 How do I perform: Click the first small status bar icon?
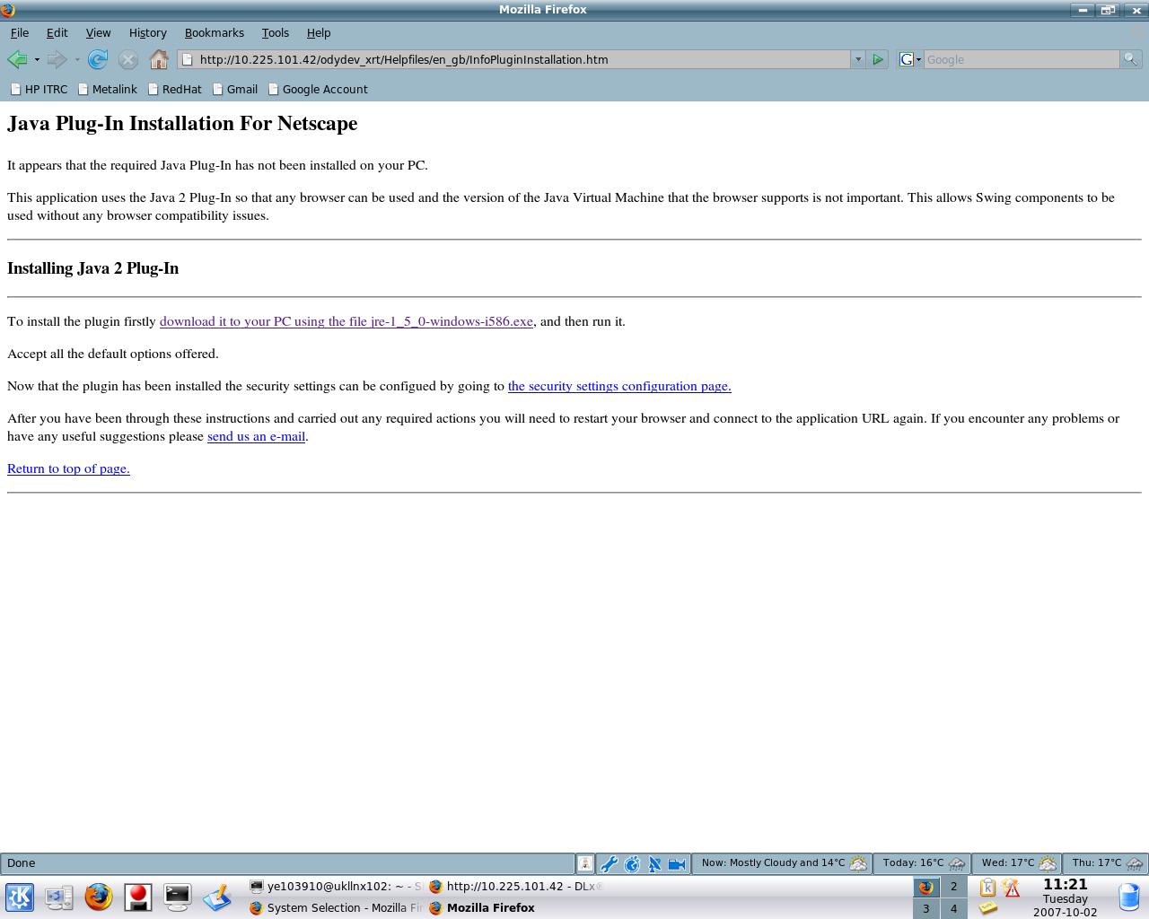(x=584, y=863)
